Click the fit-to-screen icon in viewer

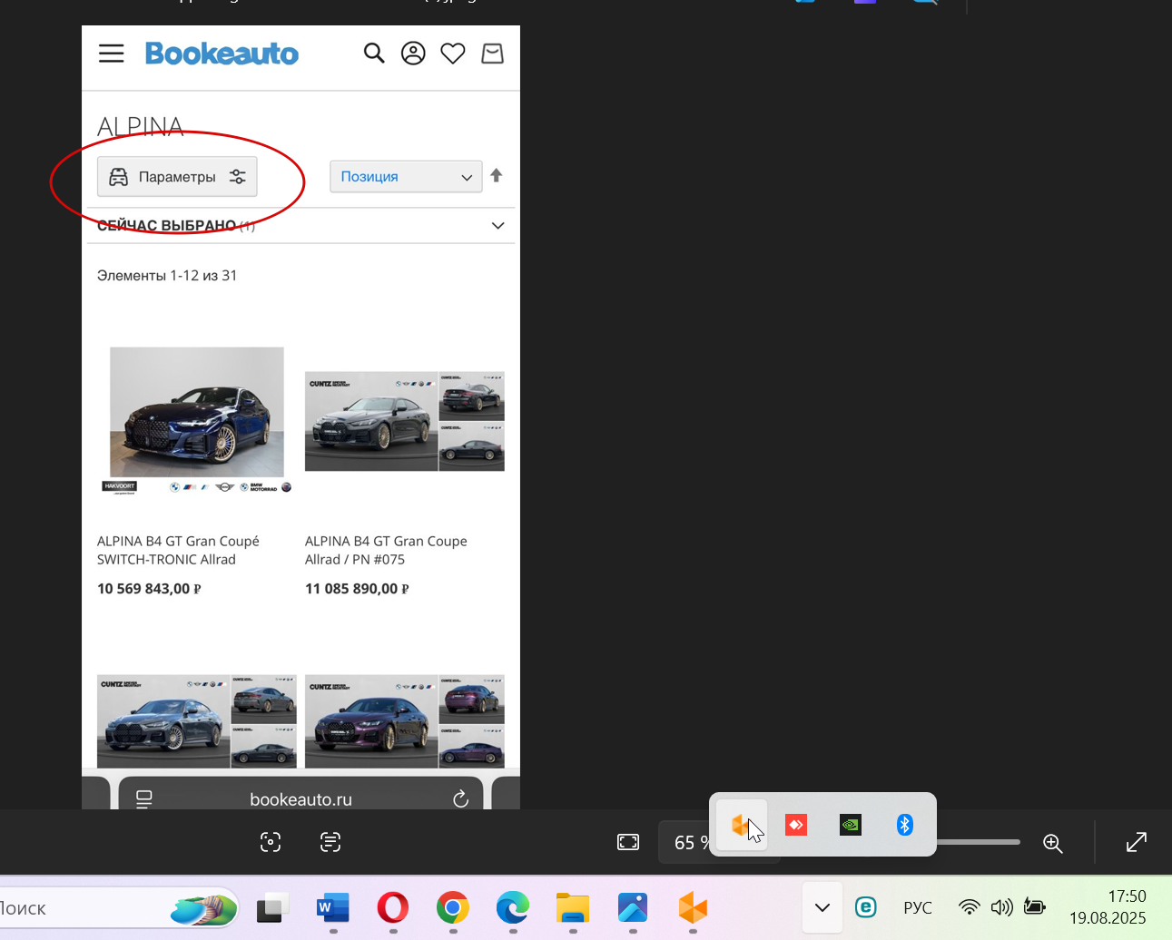(x=628, y=842)
